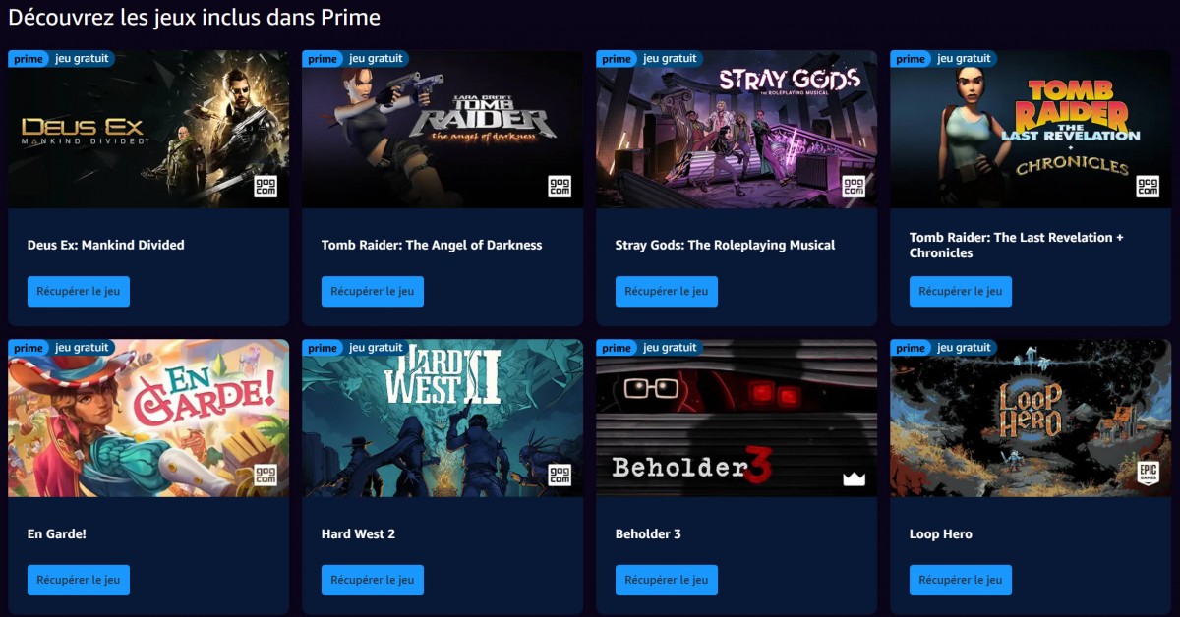
Task: Claim Loop Hero with Récupérer le jeu button
Action: 961,581
